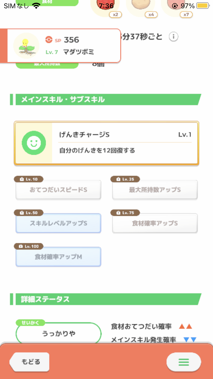213x379 pixels.
Task: Select the locked スキルレベルアップS sub skill
Action: [x=58, y=223]
